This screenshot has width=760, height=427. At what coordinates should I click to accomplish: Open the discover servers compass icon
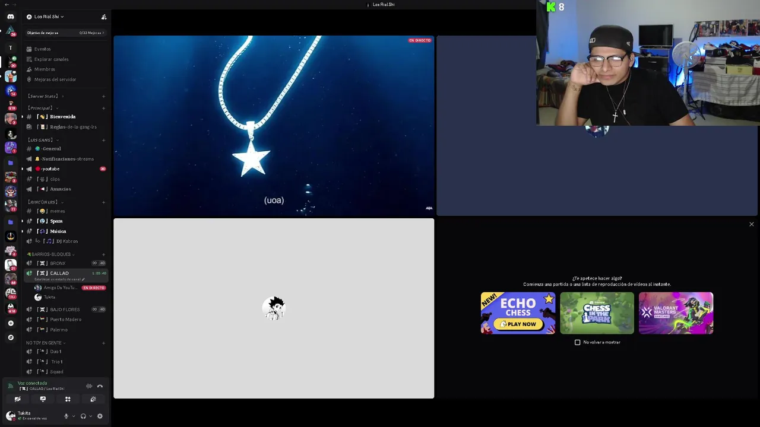pos(10,337)
